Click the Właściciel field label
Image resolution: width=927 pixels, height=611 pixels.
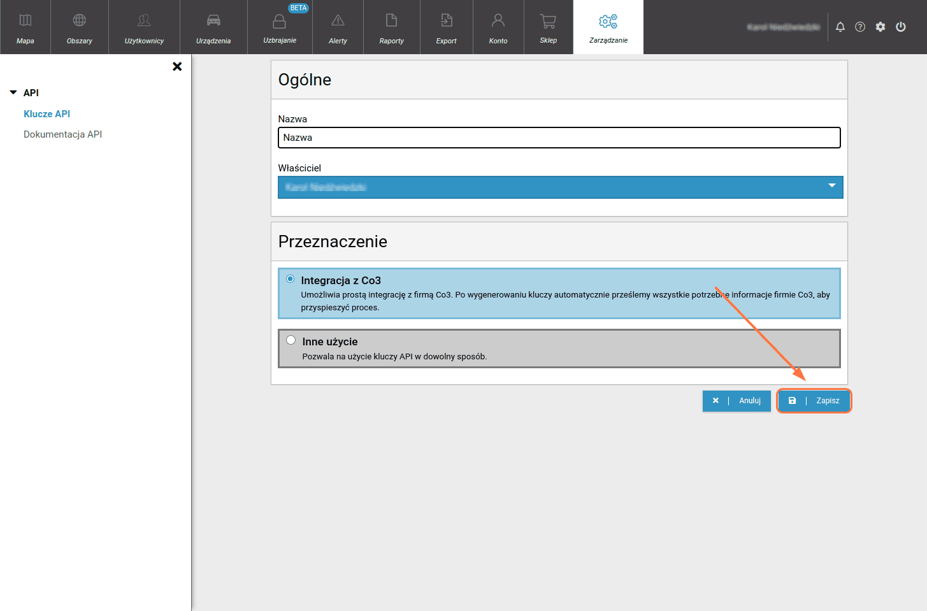[299, 168]
